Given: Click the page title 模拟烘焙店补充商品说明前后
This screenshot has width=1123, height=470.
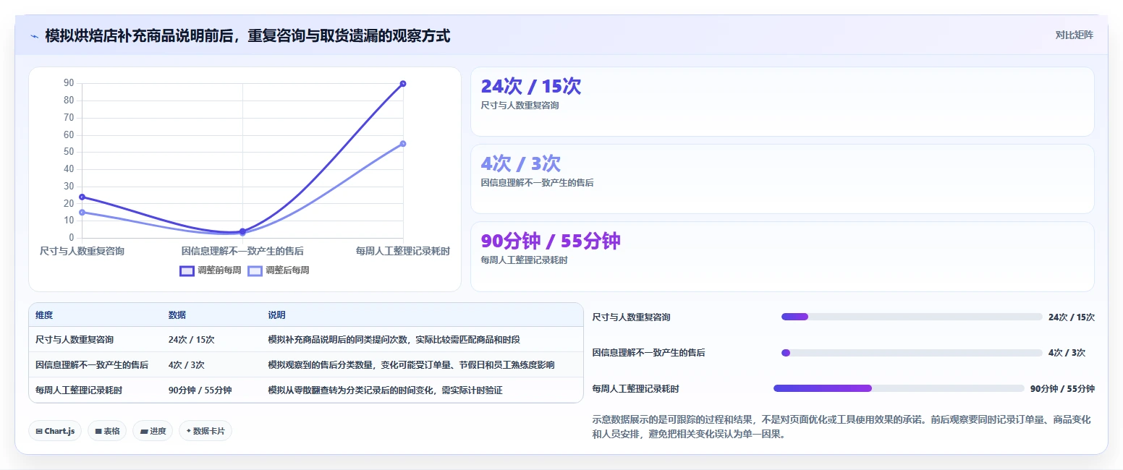Looking at the screenshot, I should pyautogui.click(x=247, y=35).
